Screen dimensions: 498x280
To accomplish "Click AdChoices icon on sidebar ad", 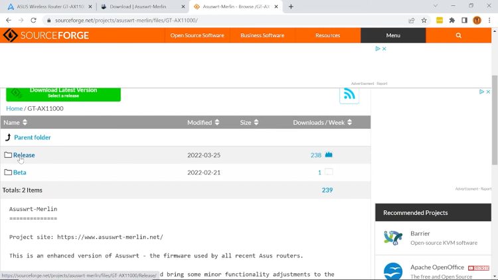I will (x=482, y=92).
